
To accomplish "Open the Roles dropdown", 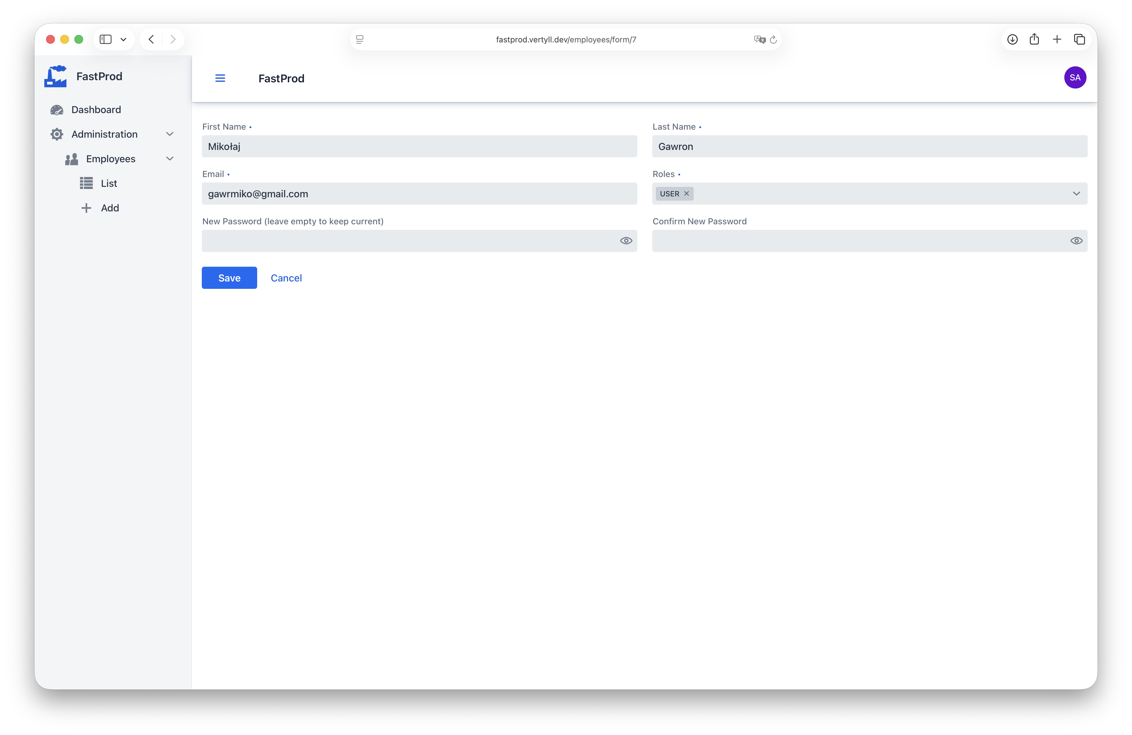I will [x=1076, y=193].
